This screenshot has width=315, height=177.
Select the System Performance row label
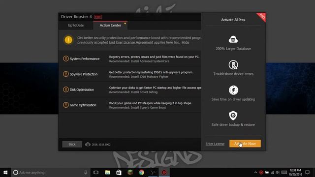(x=85, y=59)
